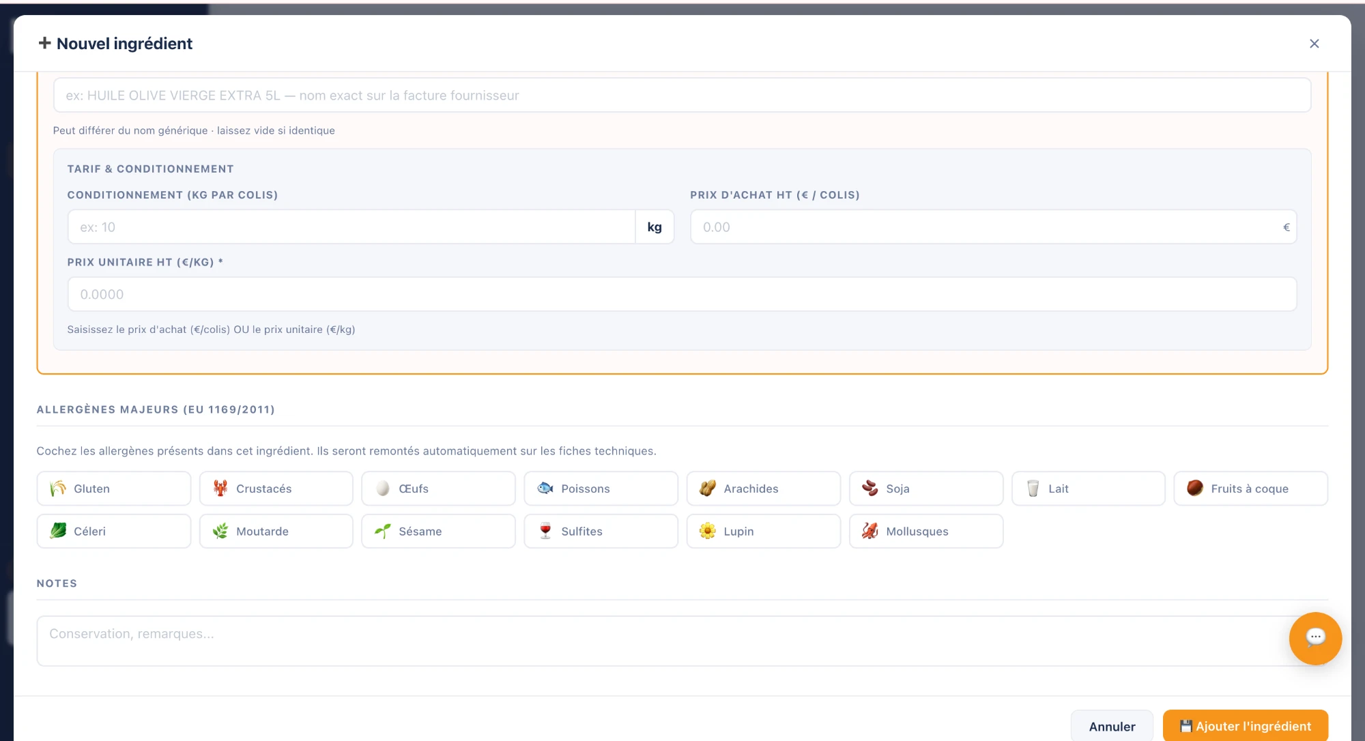The height and width of the screenshot is (741, 1365).
Task: Focus the supplier invoice name field
Action: coord(682,96)
